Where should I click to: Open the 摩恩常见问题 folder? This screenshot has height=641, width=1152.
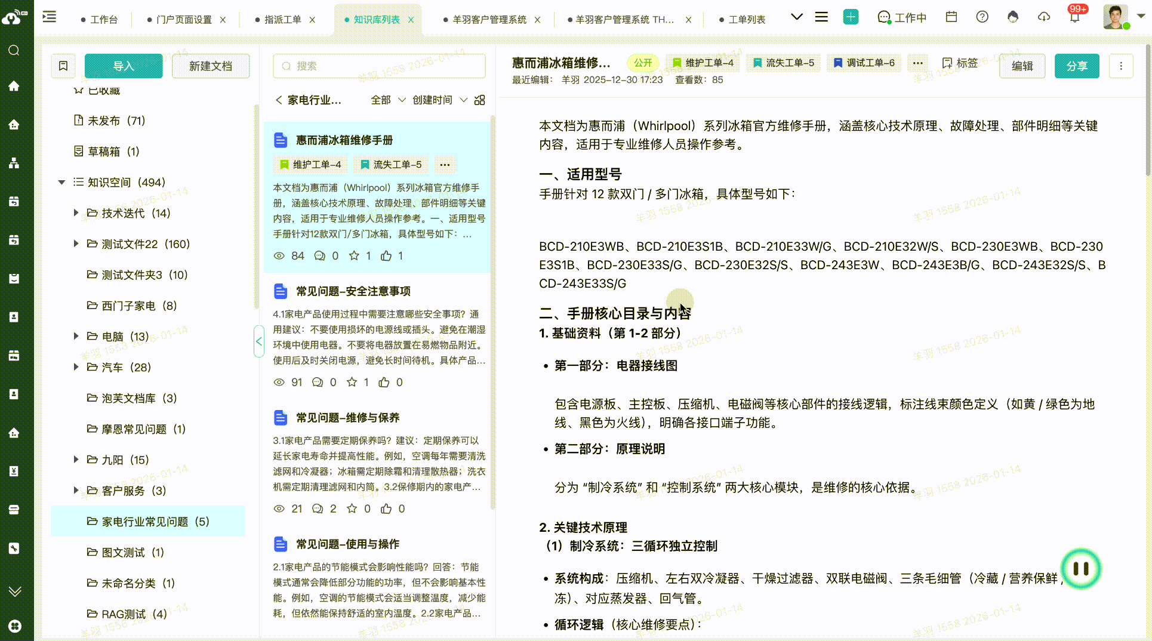136,429
